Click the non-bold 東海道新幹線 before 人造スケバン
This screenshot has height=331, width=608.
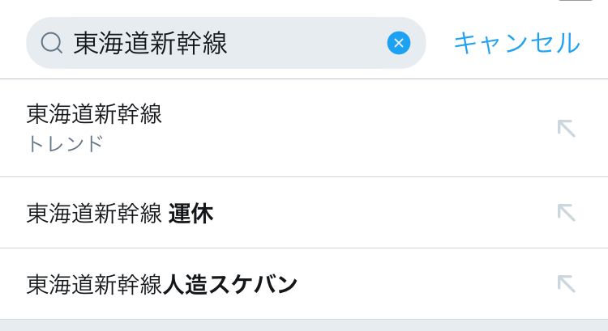point(94,285)
